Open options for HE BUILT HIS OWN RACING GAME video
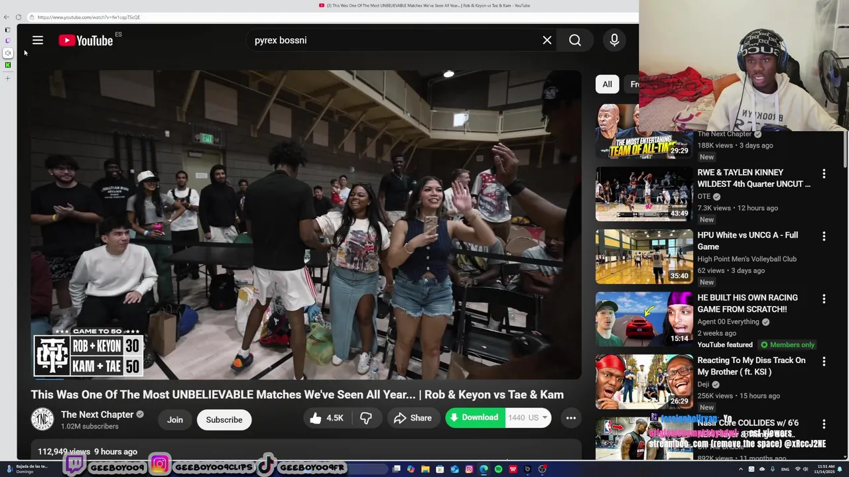This screenshot has height=477, width=849. click(x=824, y=299)
